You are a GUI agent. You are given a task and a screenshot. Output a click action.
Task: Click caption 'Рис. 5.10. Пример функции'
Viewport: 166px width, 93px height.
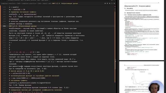pyautogui.click(x=20, y=85)
